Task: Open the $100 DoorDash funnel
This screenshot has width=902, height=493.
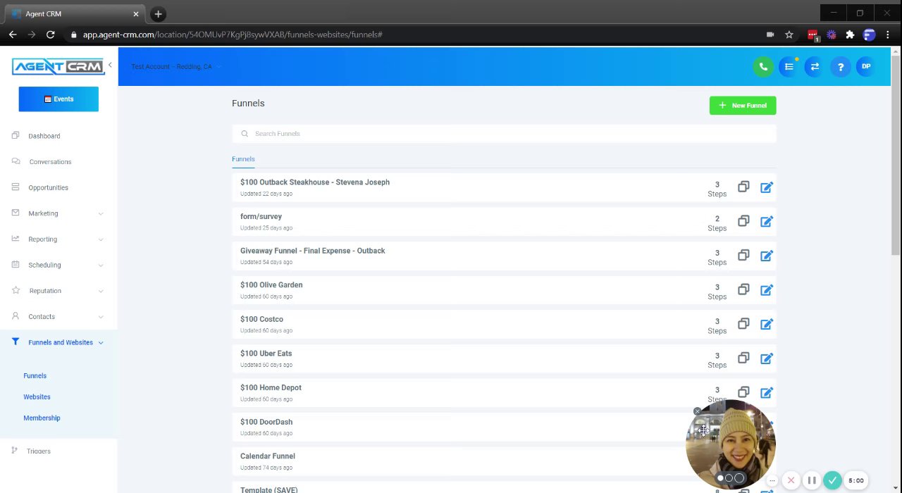Action: pos(266,422)
